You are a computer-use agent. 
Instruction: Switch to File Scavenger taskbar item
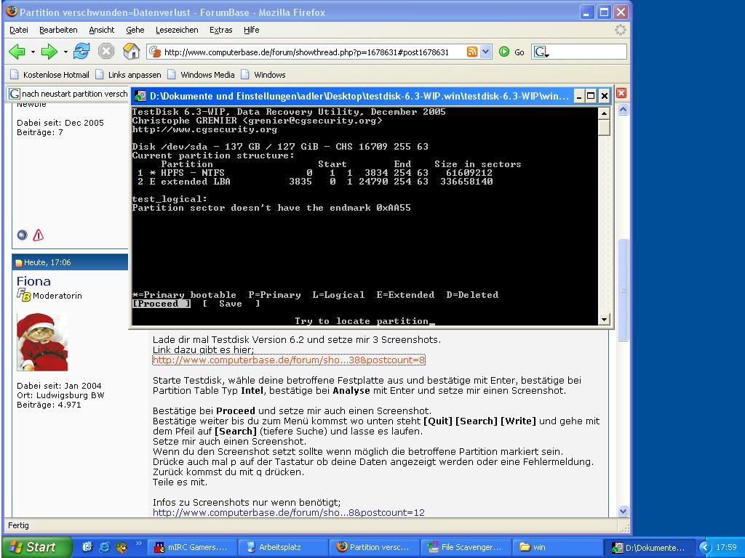(465, 547)
